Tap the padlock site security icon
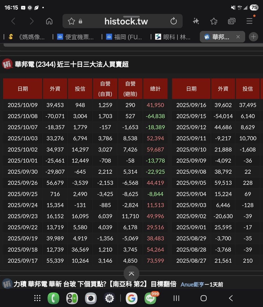Viewport: 263px width, 307px height. [80, 21]
